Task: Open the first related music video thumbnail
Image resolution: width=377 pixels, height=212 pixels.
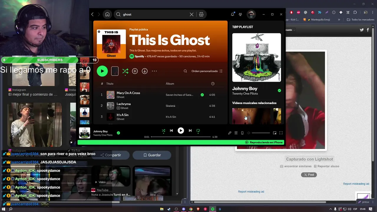Action: tap(251, 116)
